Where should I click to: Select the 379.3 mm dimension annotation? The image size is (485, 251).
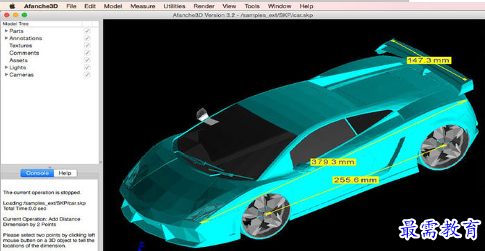(x=333, y=162)
